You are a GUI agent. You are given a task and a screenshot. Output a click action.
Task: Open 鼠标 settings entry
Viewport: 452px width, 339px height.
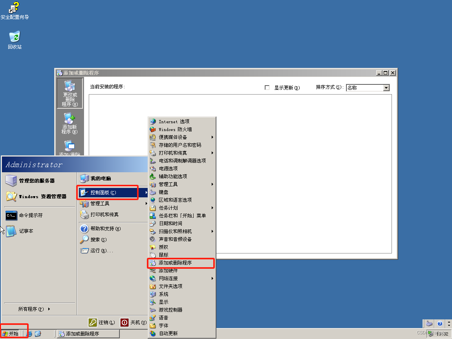[x=182, y=255]
